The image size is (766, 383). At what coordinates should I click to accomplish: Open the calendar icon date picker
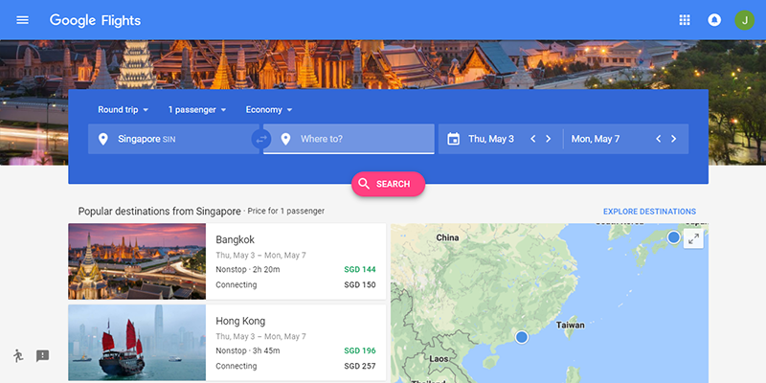point(453,139)
